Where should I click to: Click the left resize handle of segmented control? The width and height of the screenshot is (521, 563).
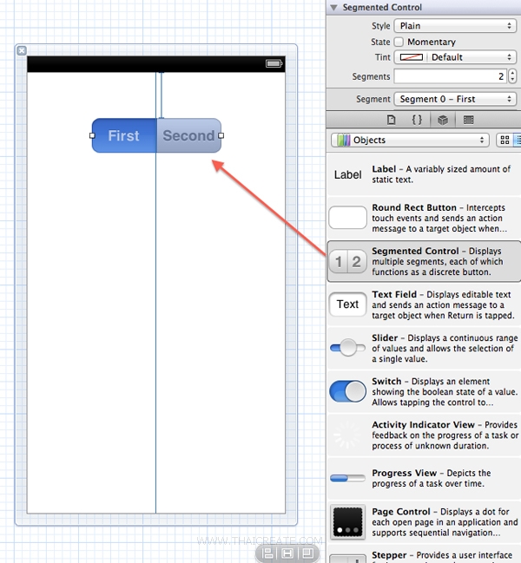92,135
